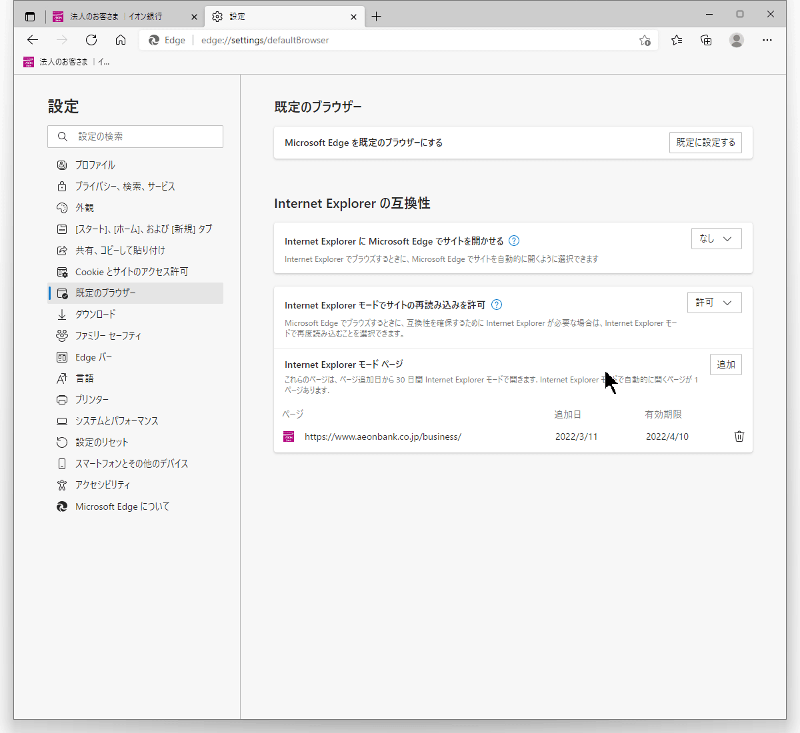This screenshot has height=733, width=800.
Task: Open the Edge settings and more menu
Action: click(767, 40)
